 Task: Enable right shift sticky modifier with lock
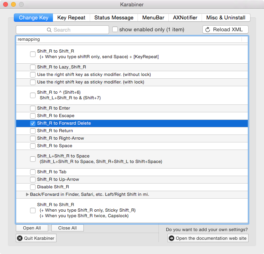pos(33,82)
